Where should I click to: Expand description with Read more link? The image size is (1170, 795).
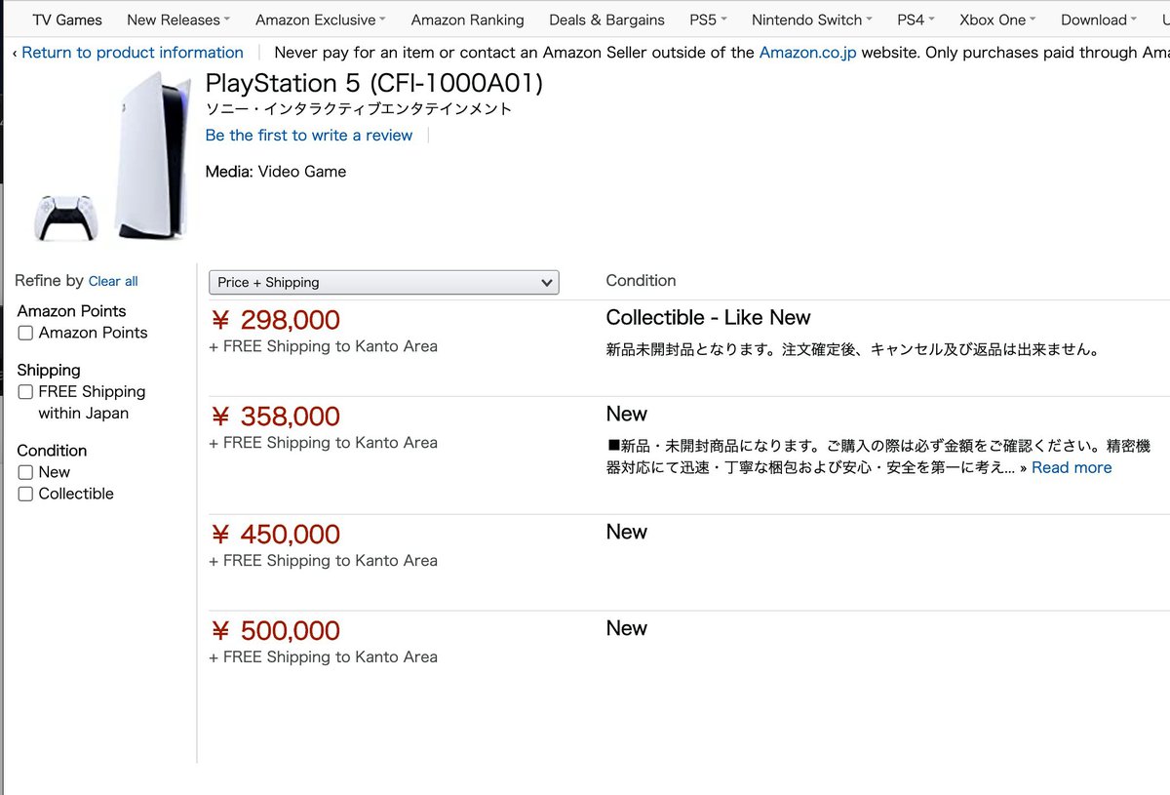coord(1071,467)
